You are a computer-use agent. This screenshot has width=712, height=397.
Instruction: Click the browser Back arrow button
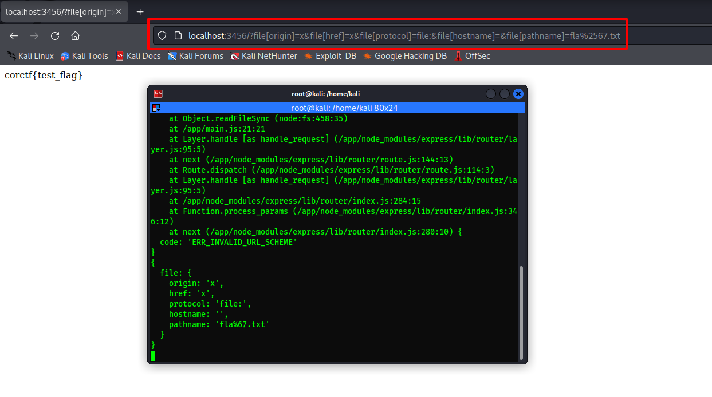[x=14, y=35]
